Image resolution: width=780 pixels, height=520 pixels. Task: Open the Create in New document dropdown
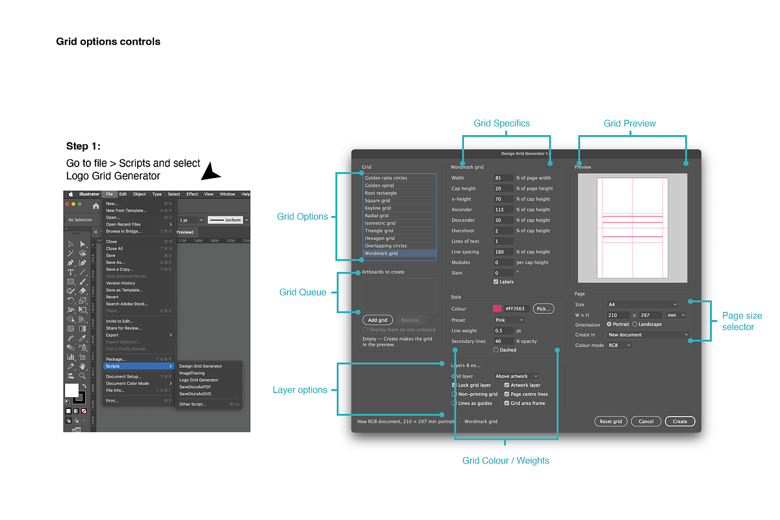pyautogui.click(x=648, y=335)
